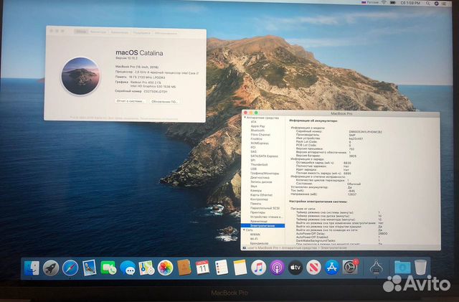Open News red icon in Dock

pyautogui.click(x=314, y=267)
